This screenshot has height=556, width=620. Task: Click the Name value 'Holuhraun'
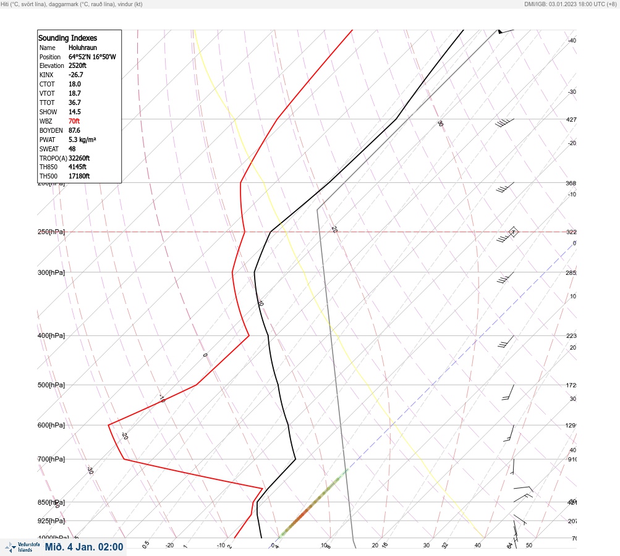click(x=83, y=48)
